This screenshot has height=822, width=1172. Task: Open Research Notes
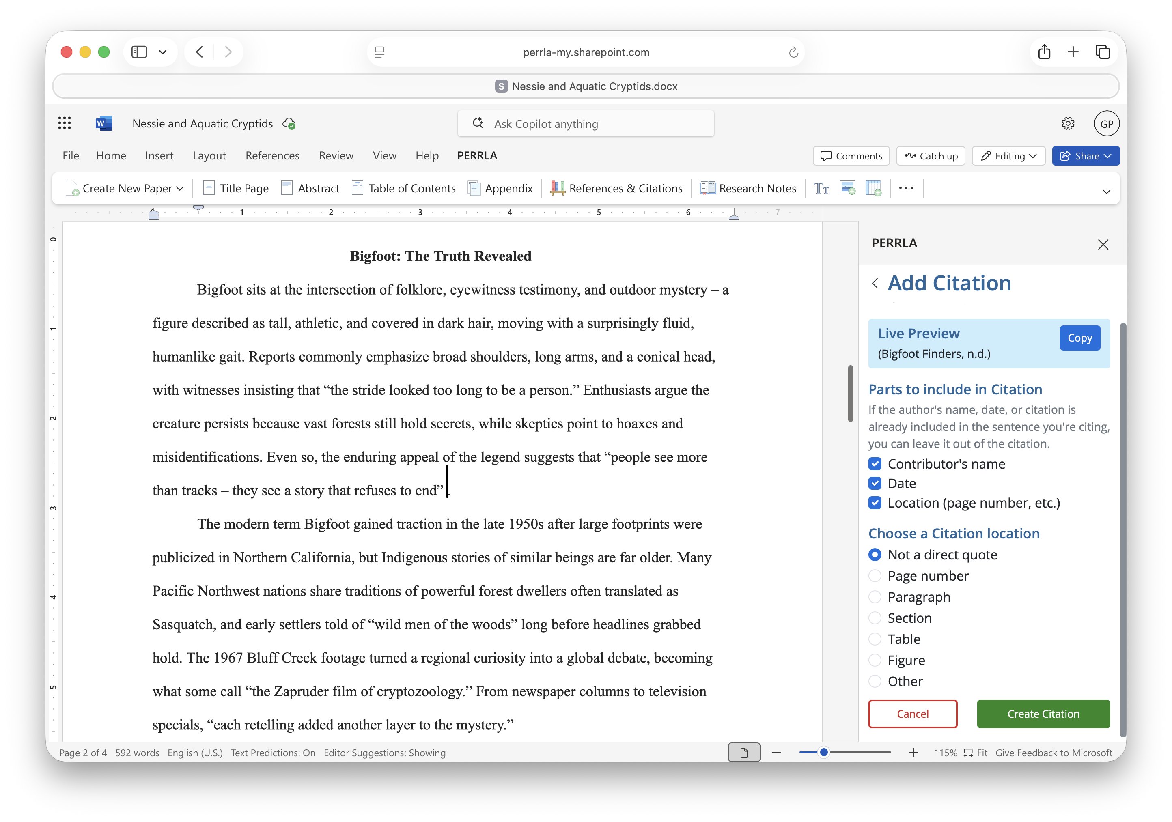(748, 188)
